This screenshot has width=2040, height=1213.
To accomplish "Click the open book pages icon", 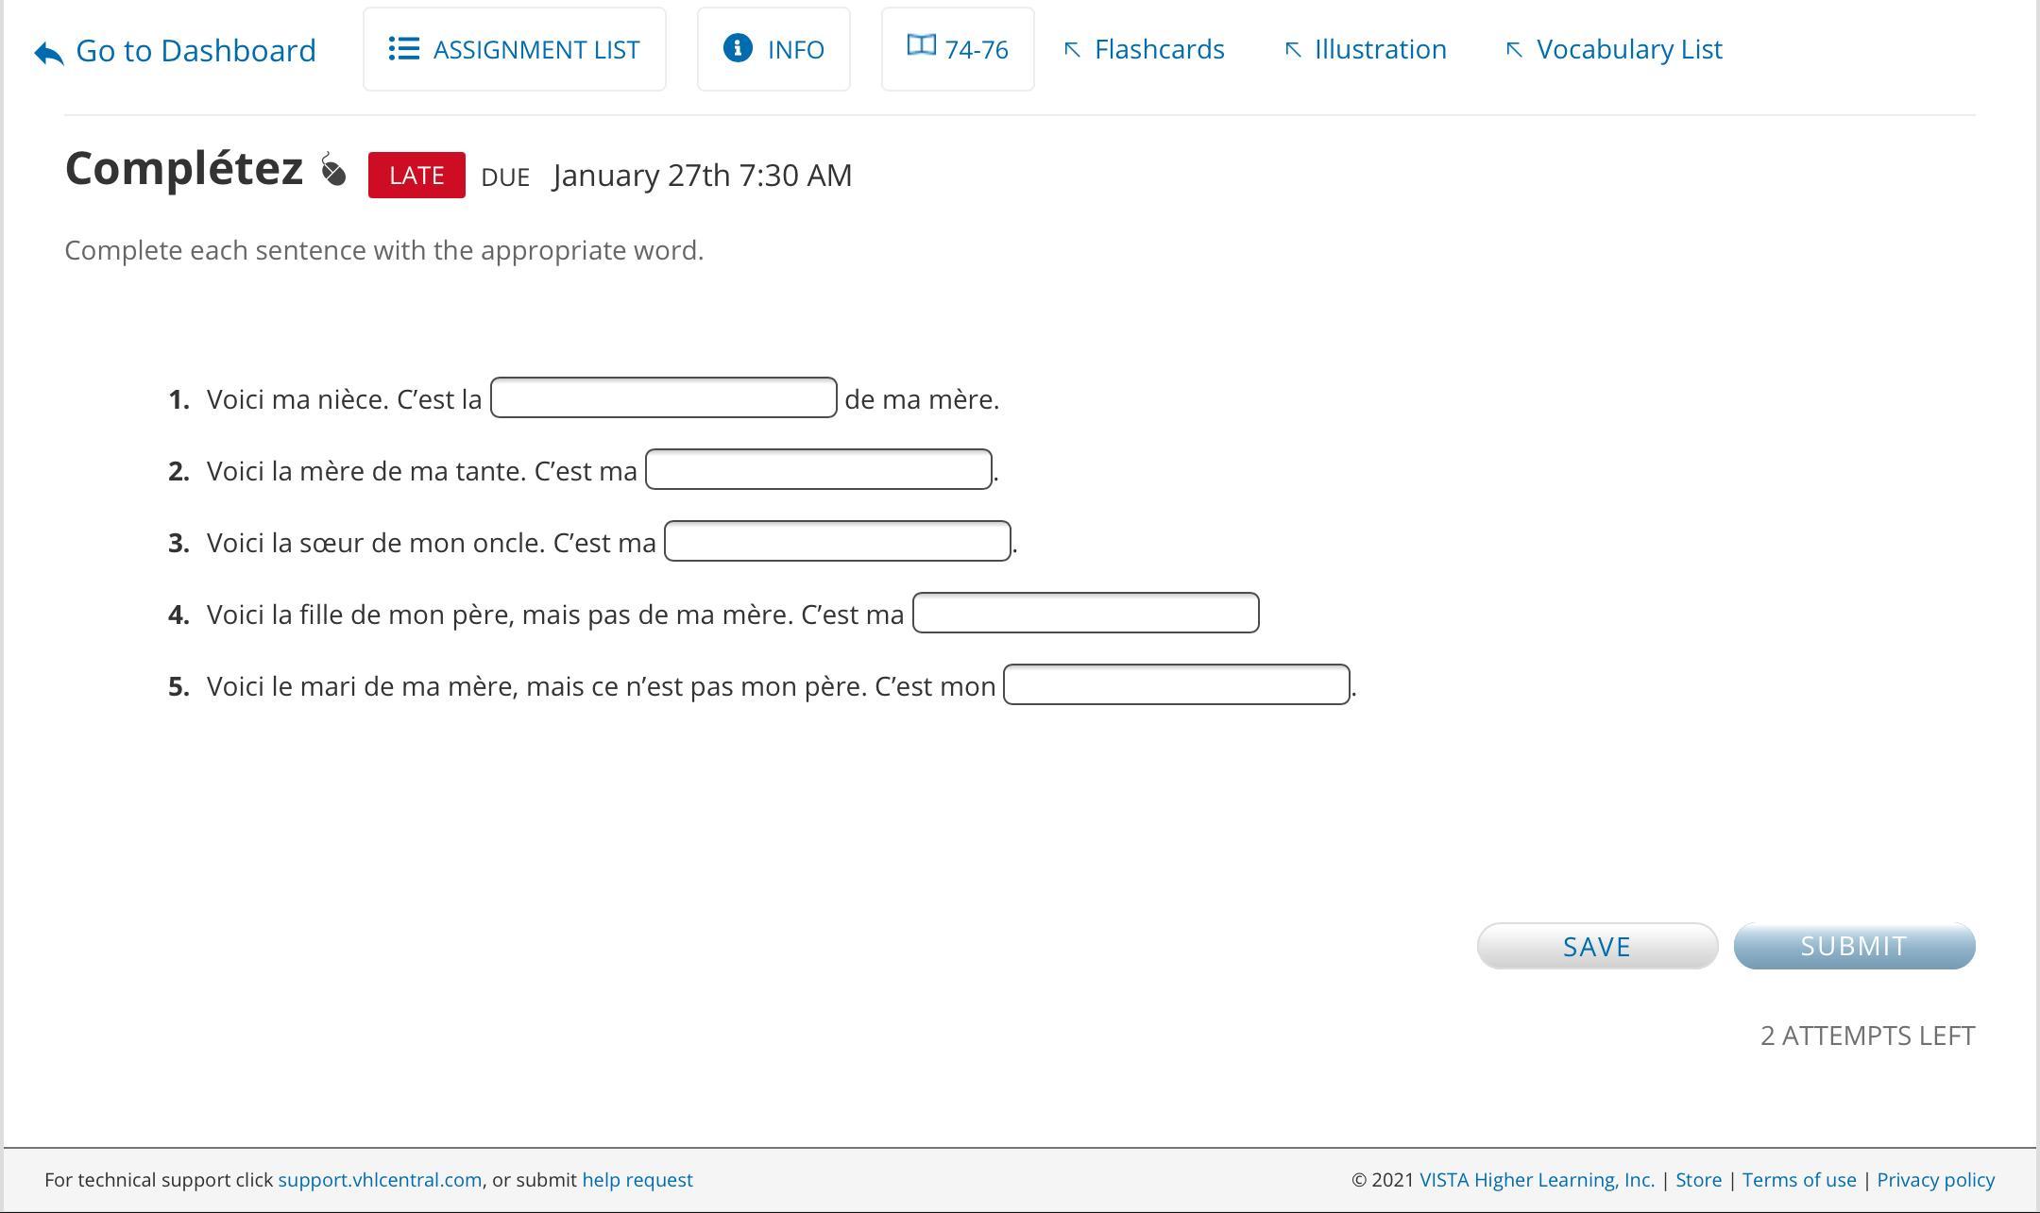I will [921, 45].
